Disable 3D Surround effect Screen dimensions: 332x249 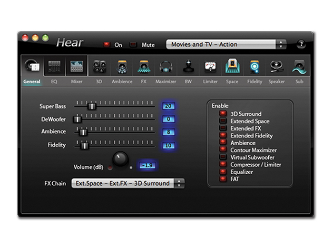[223, 113]
